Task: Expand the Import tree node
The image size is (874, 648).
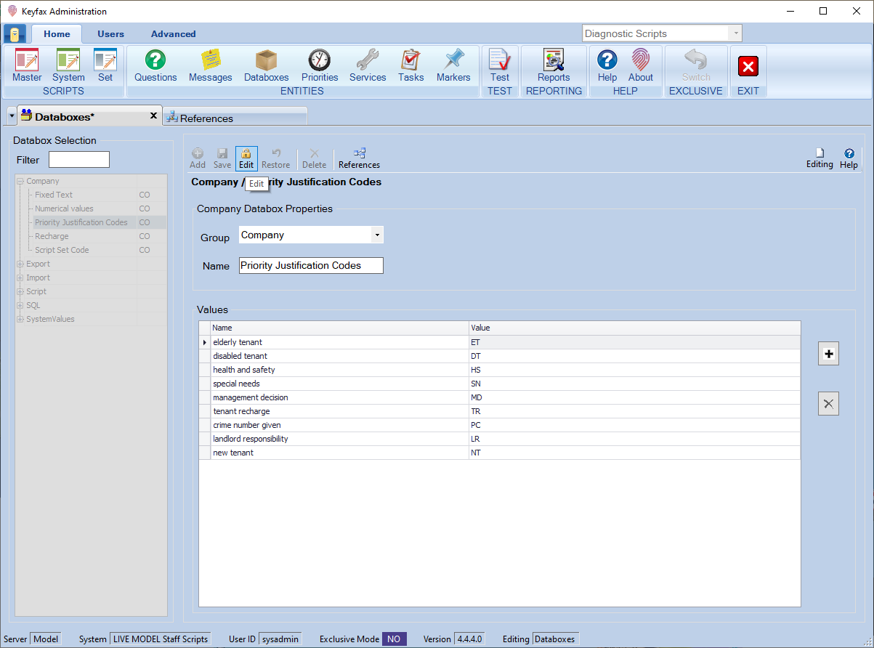Action: pyautogui.click(x=20, y=278)
